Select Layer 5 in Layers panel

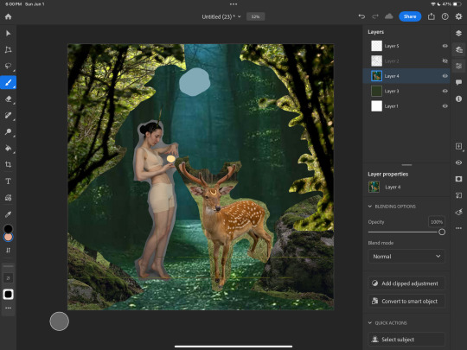pos(406,46)
